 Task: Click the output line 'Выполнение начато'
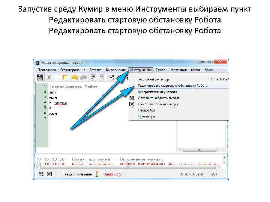[x=141, y=159]
